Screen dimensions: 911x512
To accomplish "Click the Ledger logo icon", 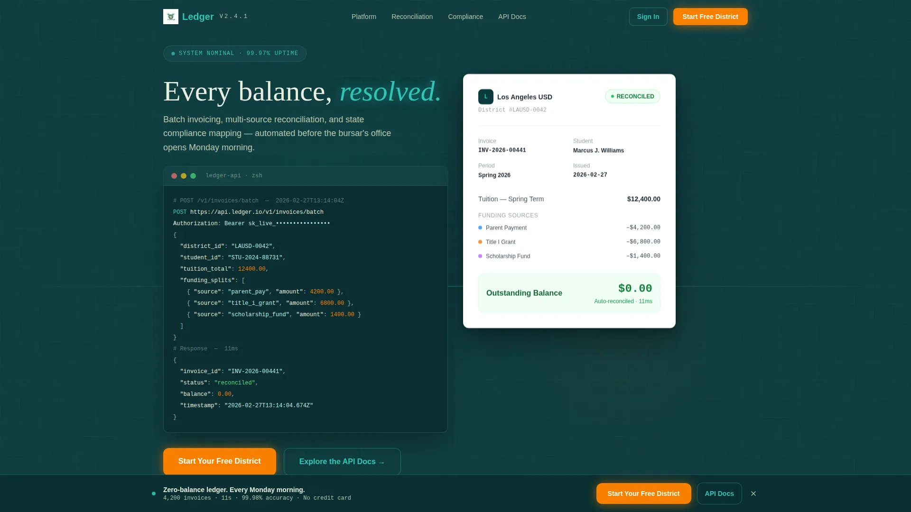I will click(x=171, y=17).
